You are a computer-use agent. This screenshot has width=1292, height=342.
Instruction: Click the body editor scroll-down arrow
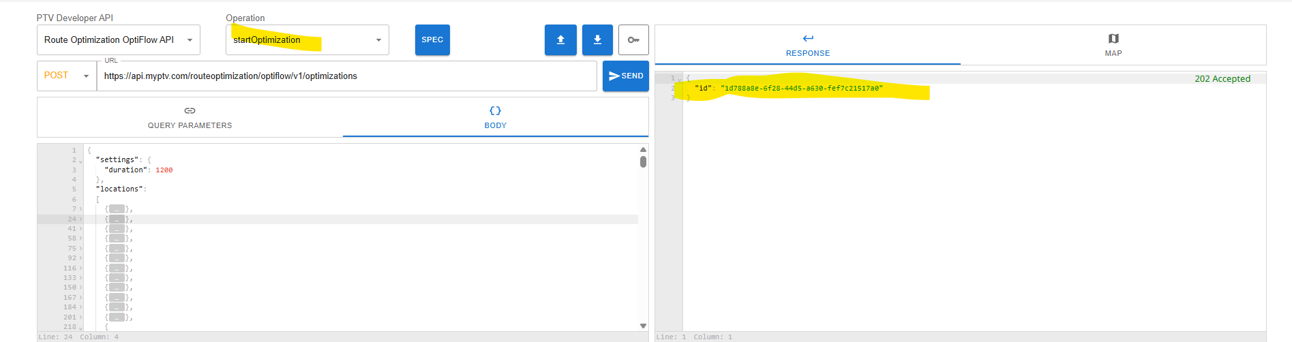tap(643, 326)
